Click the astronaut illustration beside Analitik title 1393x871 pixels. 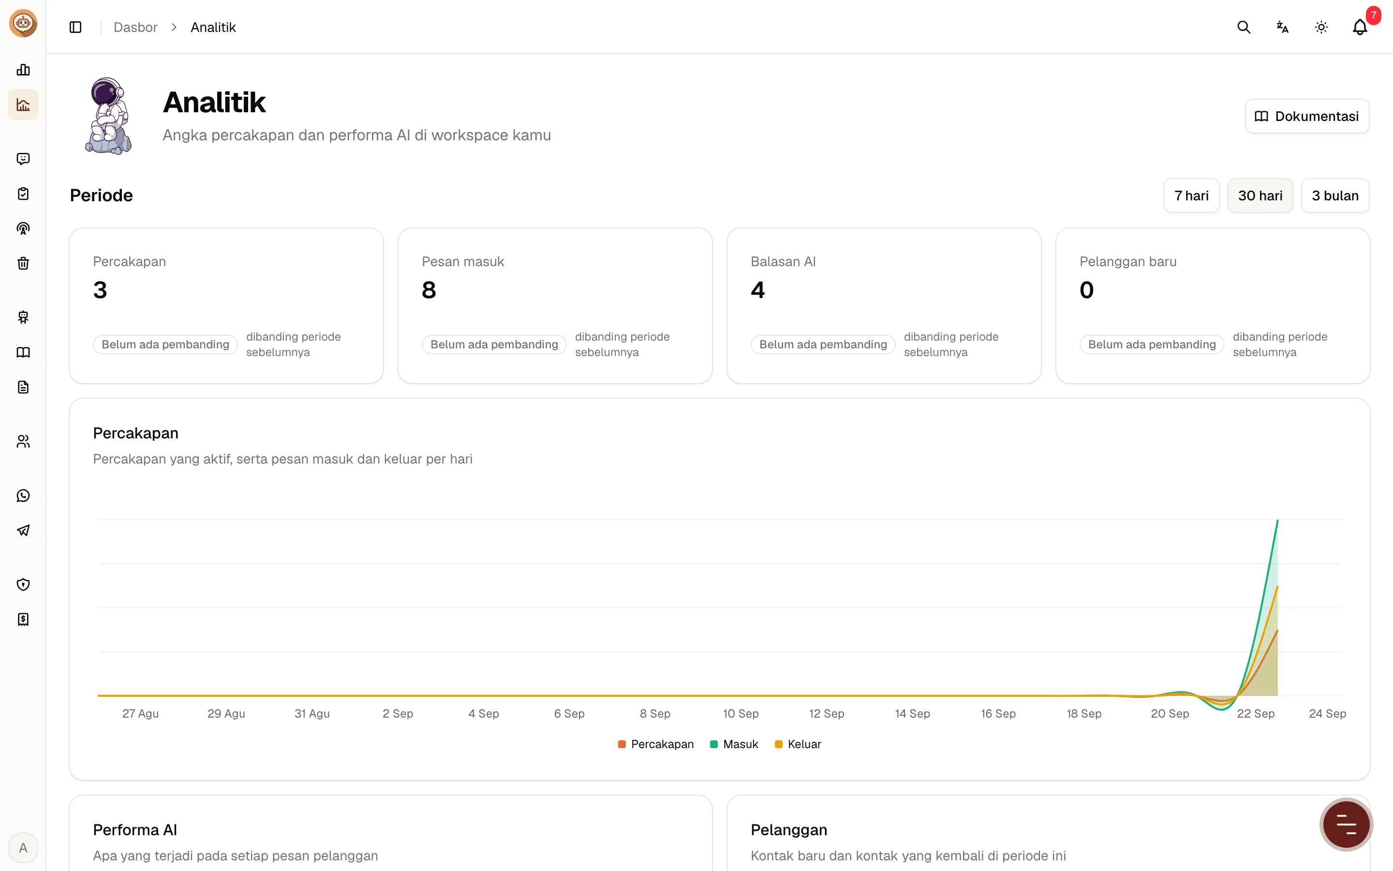[x=108, y=116]
